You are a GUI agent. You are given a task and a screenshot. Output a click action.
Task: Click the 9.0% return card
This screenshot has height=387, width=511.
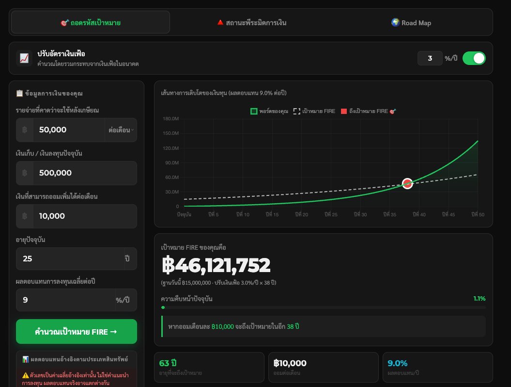(x=438, y=367)
